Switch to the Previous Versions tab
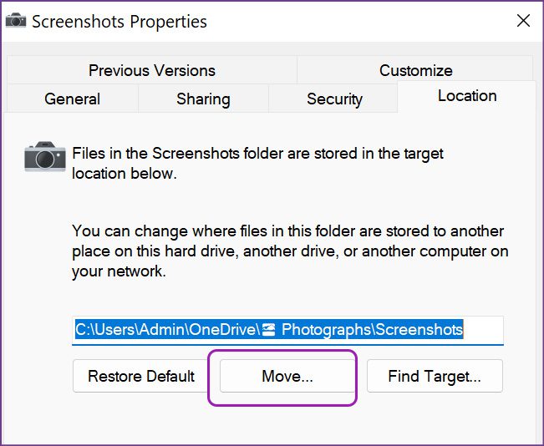This screenshot has height=446, width=544. tap(151, 70)
